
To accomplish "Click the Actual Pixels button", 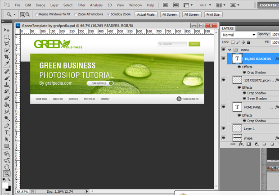I will click(x=146, y=14).
